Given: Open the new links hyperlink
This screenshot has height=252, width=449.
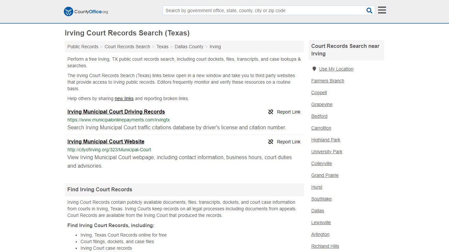Looking at the screenshot, I should 124,98.
